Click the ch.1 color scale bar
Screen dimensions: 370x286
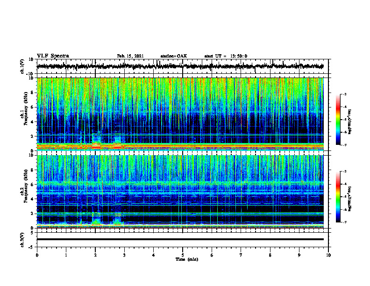click(338, 120)
